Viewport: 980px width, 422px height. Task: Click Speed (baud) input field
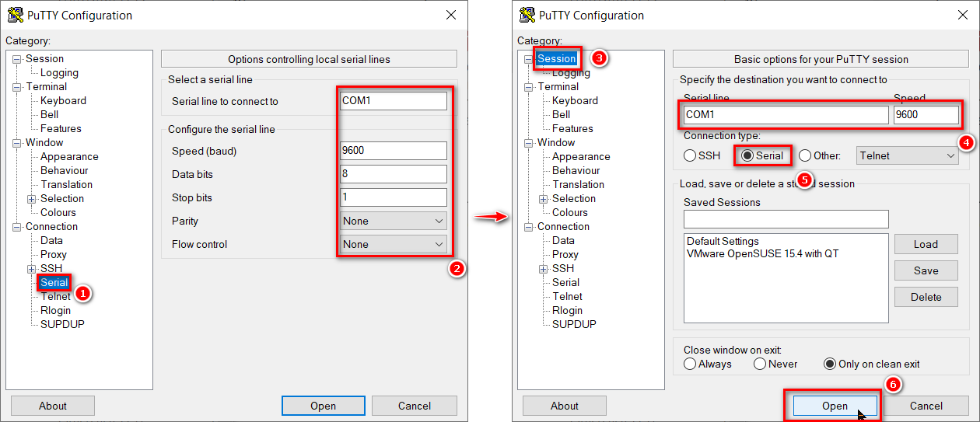pos(394,151)
